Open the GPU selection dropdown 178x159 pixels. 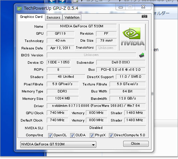(x=58, y=144)
